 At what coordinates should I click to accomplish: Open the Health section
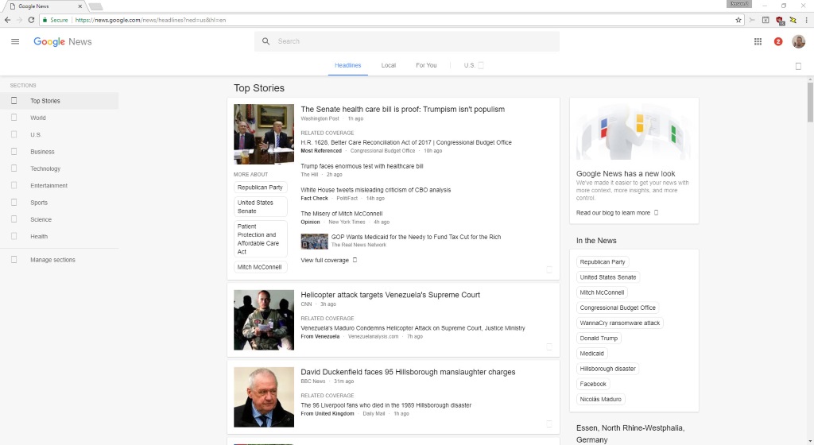click(59, 237)
